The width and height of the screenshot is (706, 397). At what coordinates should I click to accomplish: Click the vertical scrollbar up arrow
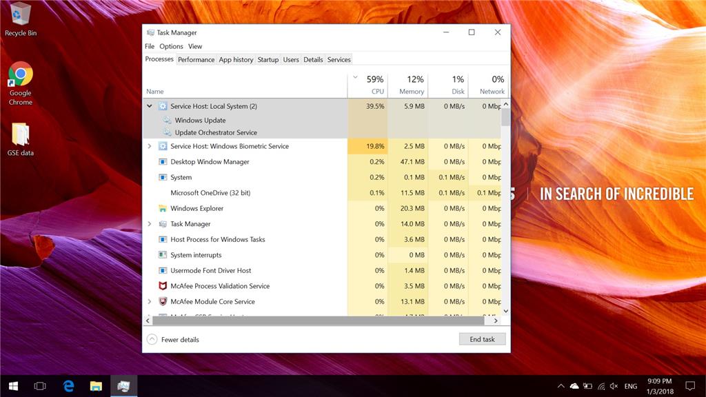(x=505, y=104)
